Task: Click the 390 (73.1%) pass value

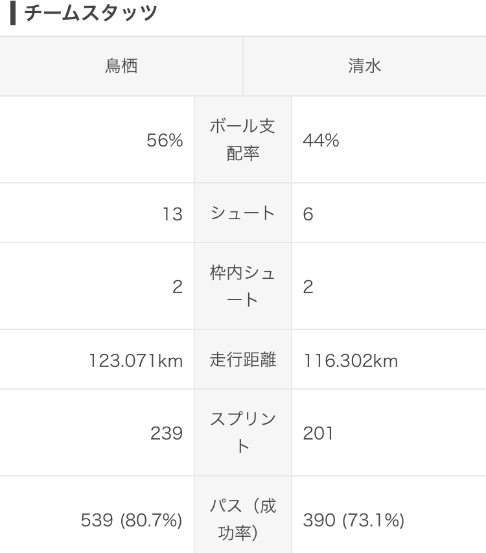Action: [x=354, y=520]
